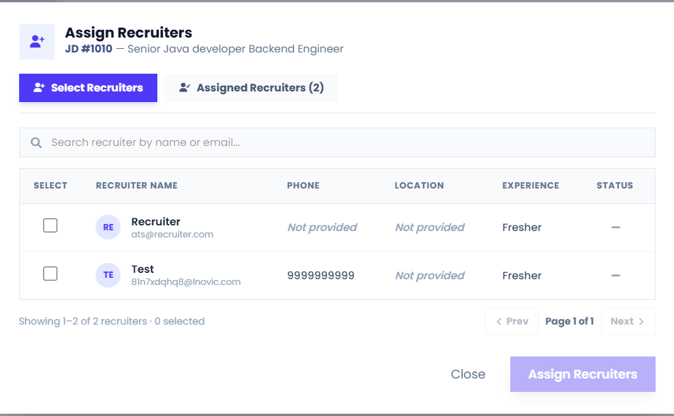Click the Experience column header
Viewport: 674px width, 416px height.
click(x=531, y=186)
